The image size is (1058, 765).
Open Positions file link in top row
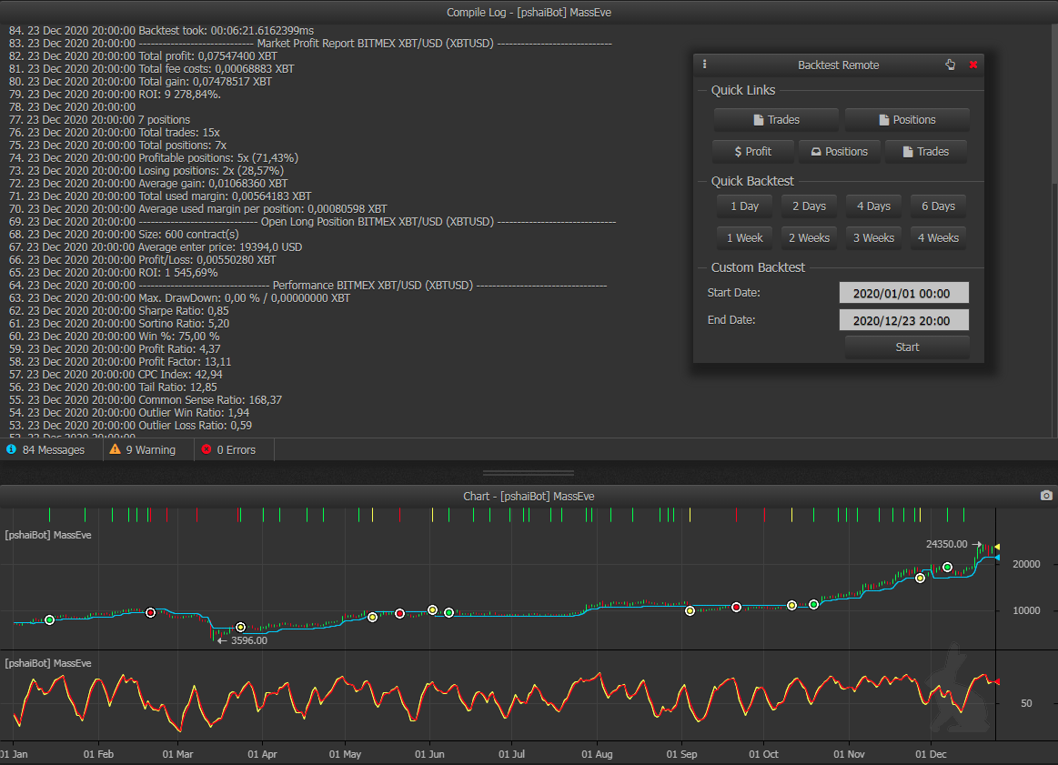pyautogui.click(x=907, y=119)
